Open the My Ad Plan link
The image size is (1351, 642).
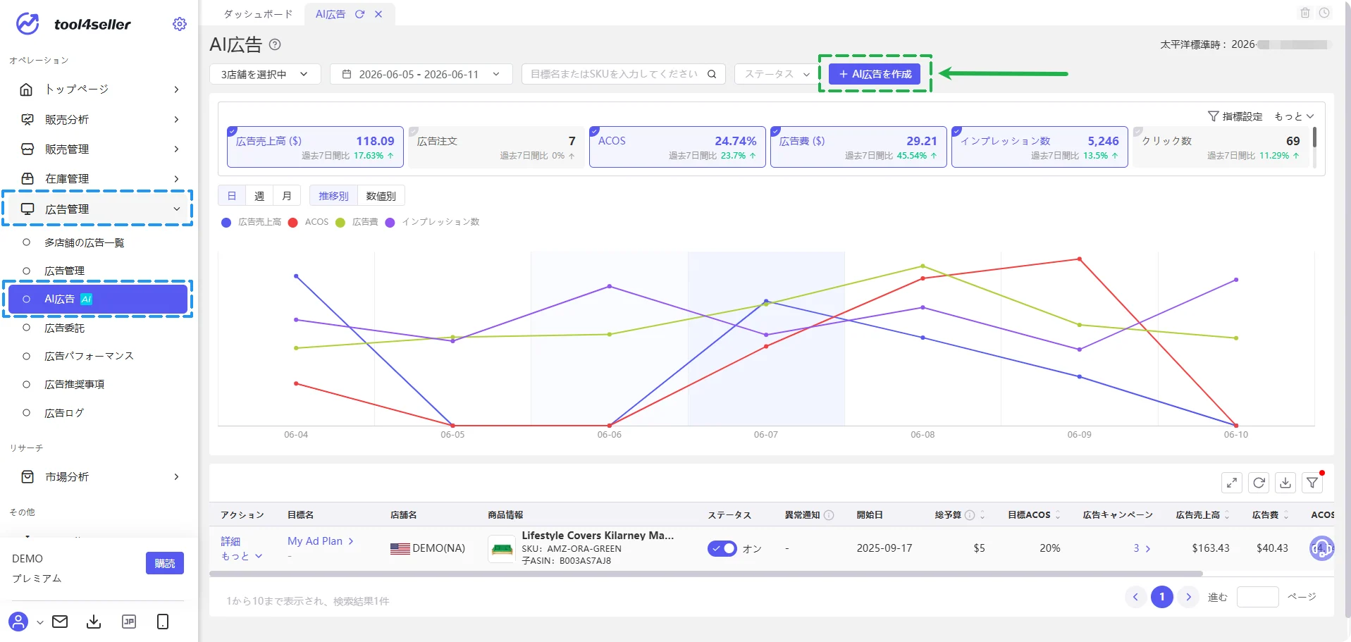click(321, 541)
